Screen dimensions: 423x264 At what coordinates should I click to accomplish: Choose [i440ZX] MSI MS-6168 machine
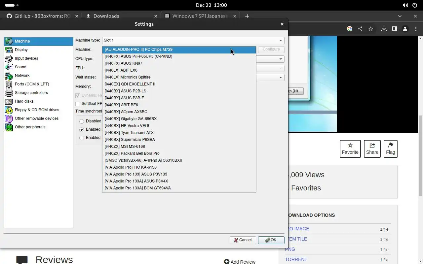179,147
